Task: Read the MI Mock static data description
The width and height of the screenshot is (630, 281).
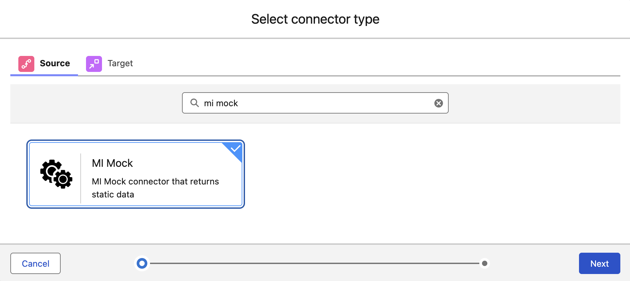Action: point(155,188)
